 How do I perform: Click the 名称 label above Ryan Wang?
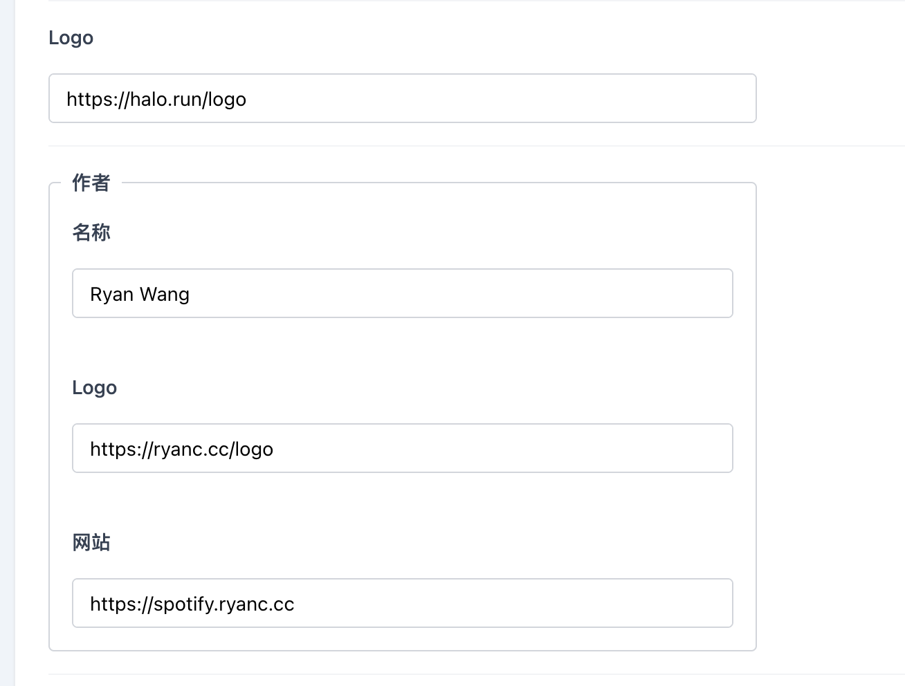[x=91, y=232]
